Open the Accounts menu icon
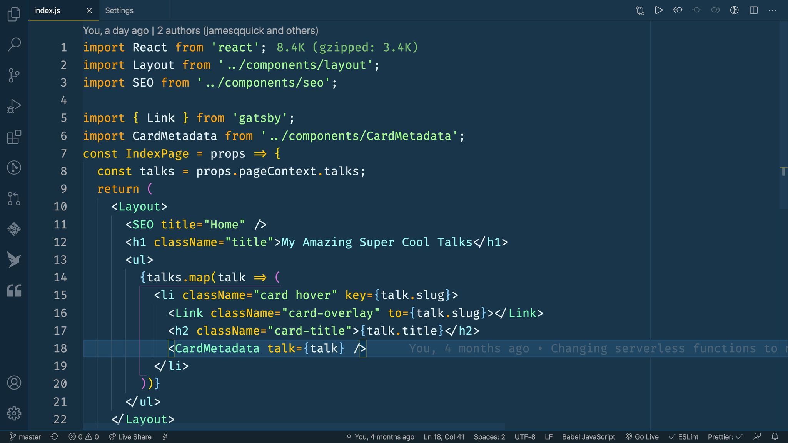788x443 pixels. pyautogui.click(x=14, y=383)
